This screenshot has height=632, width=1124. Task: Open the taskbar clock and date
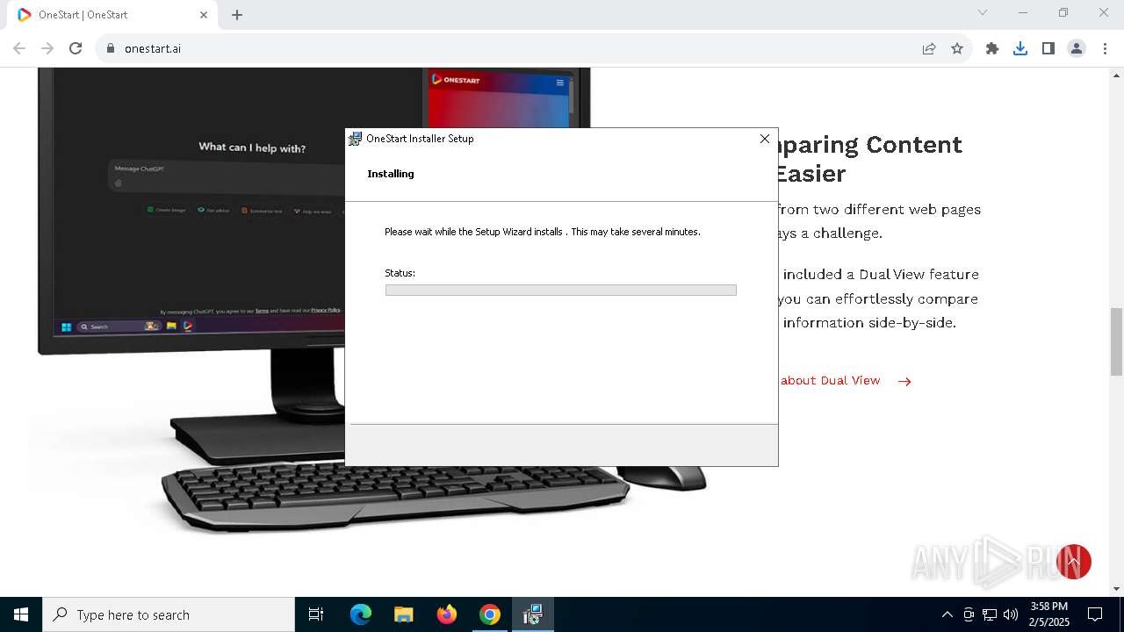1049,614
